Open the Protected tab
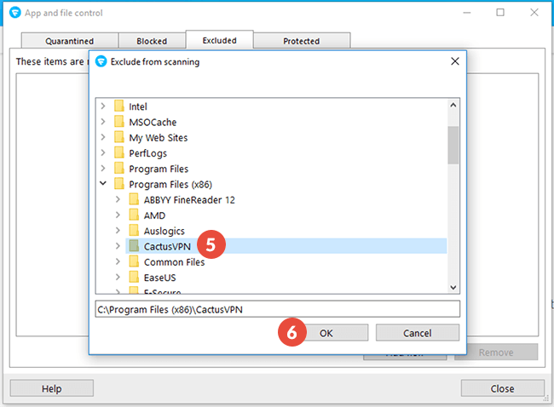This screenshot has width=554, height=407. click(x=302, y=41)
